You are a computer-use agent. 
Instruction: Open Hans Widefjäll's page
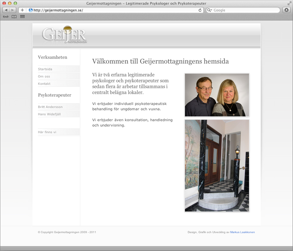click(59, 114)
